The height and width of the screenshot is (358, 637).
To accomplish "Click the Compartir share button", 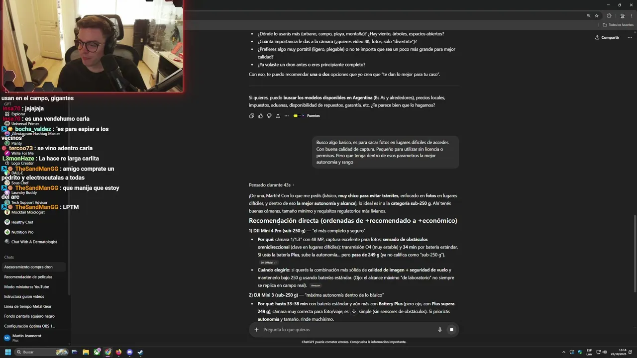I will click(x=607, y=37).
